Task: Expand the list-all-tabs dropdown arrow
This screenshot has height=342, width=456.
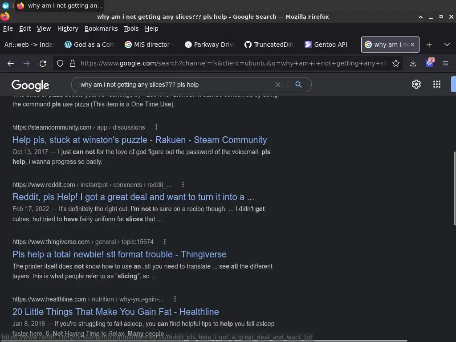Action: (447, 45)
